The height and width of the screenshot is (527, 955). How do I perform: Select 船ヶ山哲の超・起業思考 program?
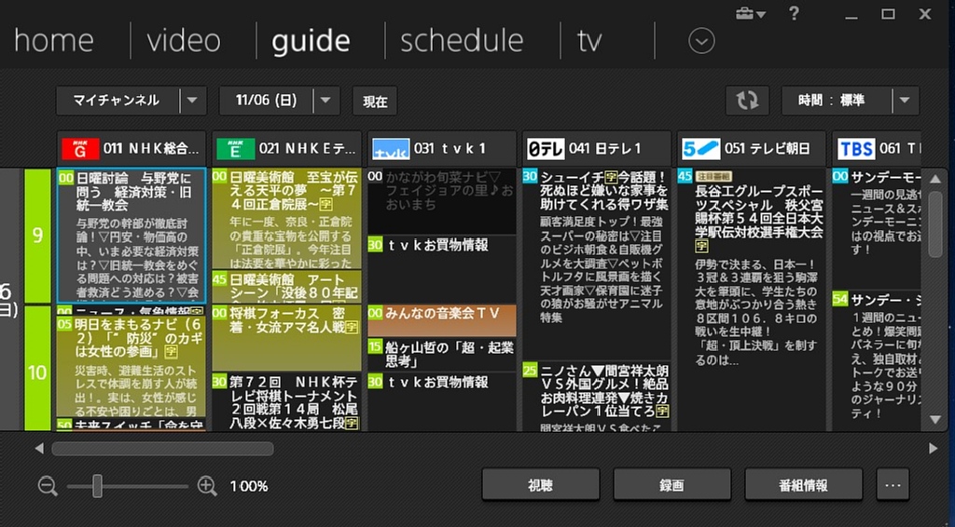pos(441,355)
